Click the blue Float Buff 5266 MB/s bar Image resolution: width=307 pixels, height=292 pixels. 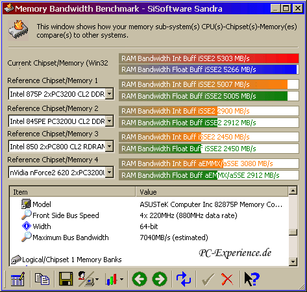point(209,69)
